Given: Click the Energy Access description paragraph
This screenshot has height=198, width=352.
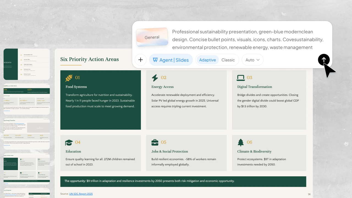Looking at the screenshot, I should tap(185, 101).
